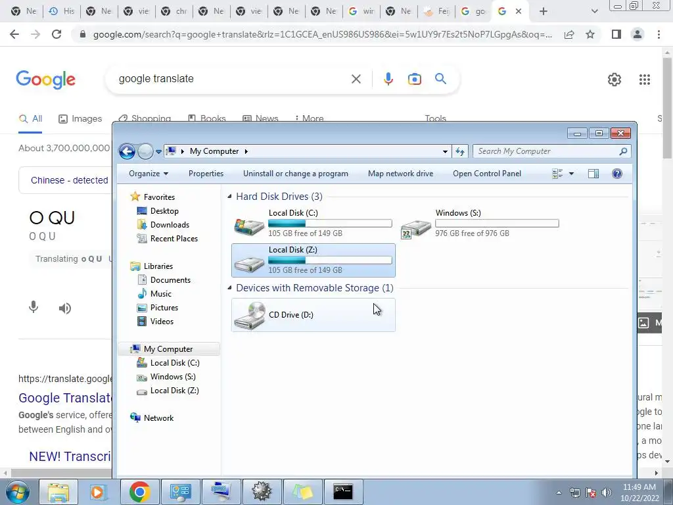Open the Organize menu

[x=149, y=174]
